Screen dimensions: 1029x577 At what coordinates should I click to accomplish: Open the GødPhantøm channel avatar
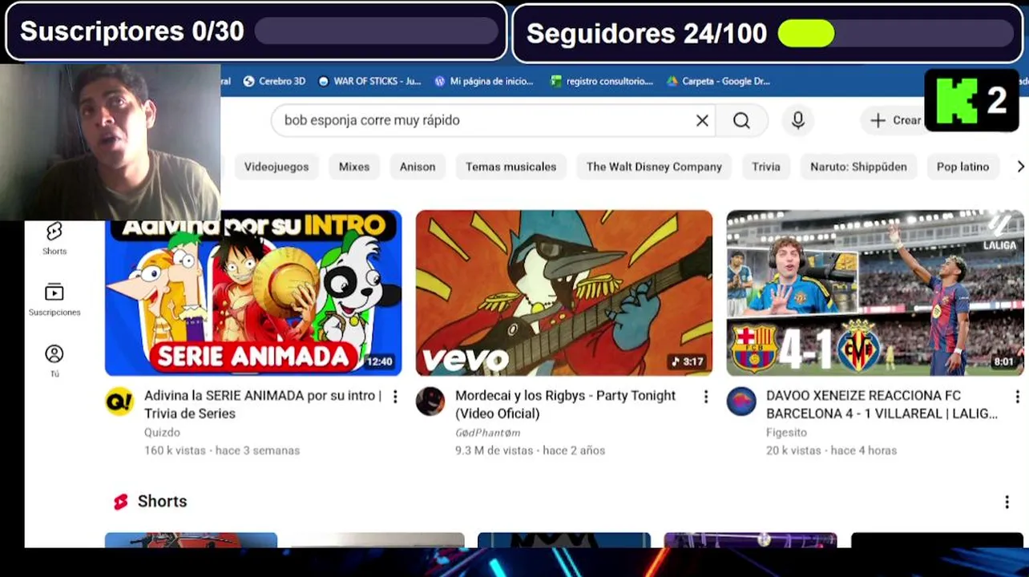pos(430,401)
